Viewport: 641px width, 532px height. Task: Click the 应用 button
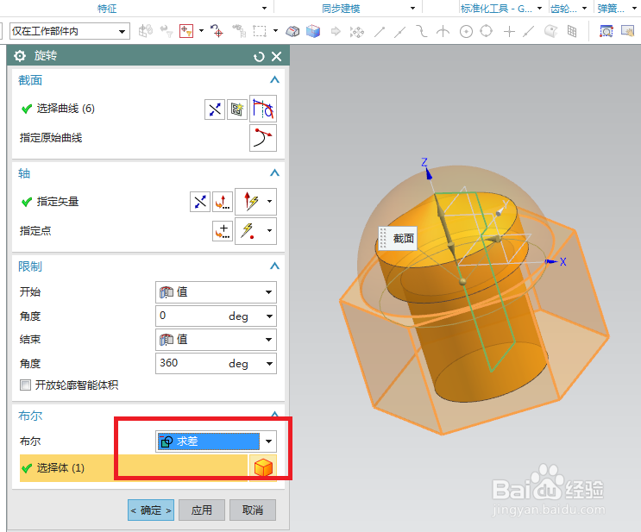pyautogui.click(x=202, y=510)
